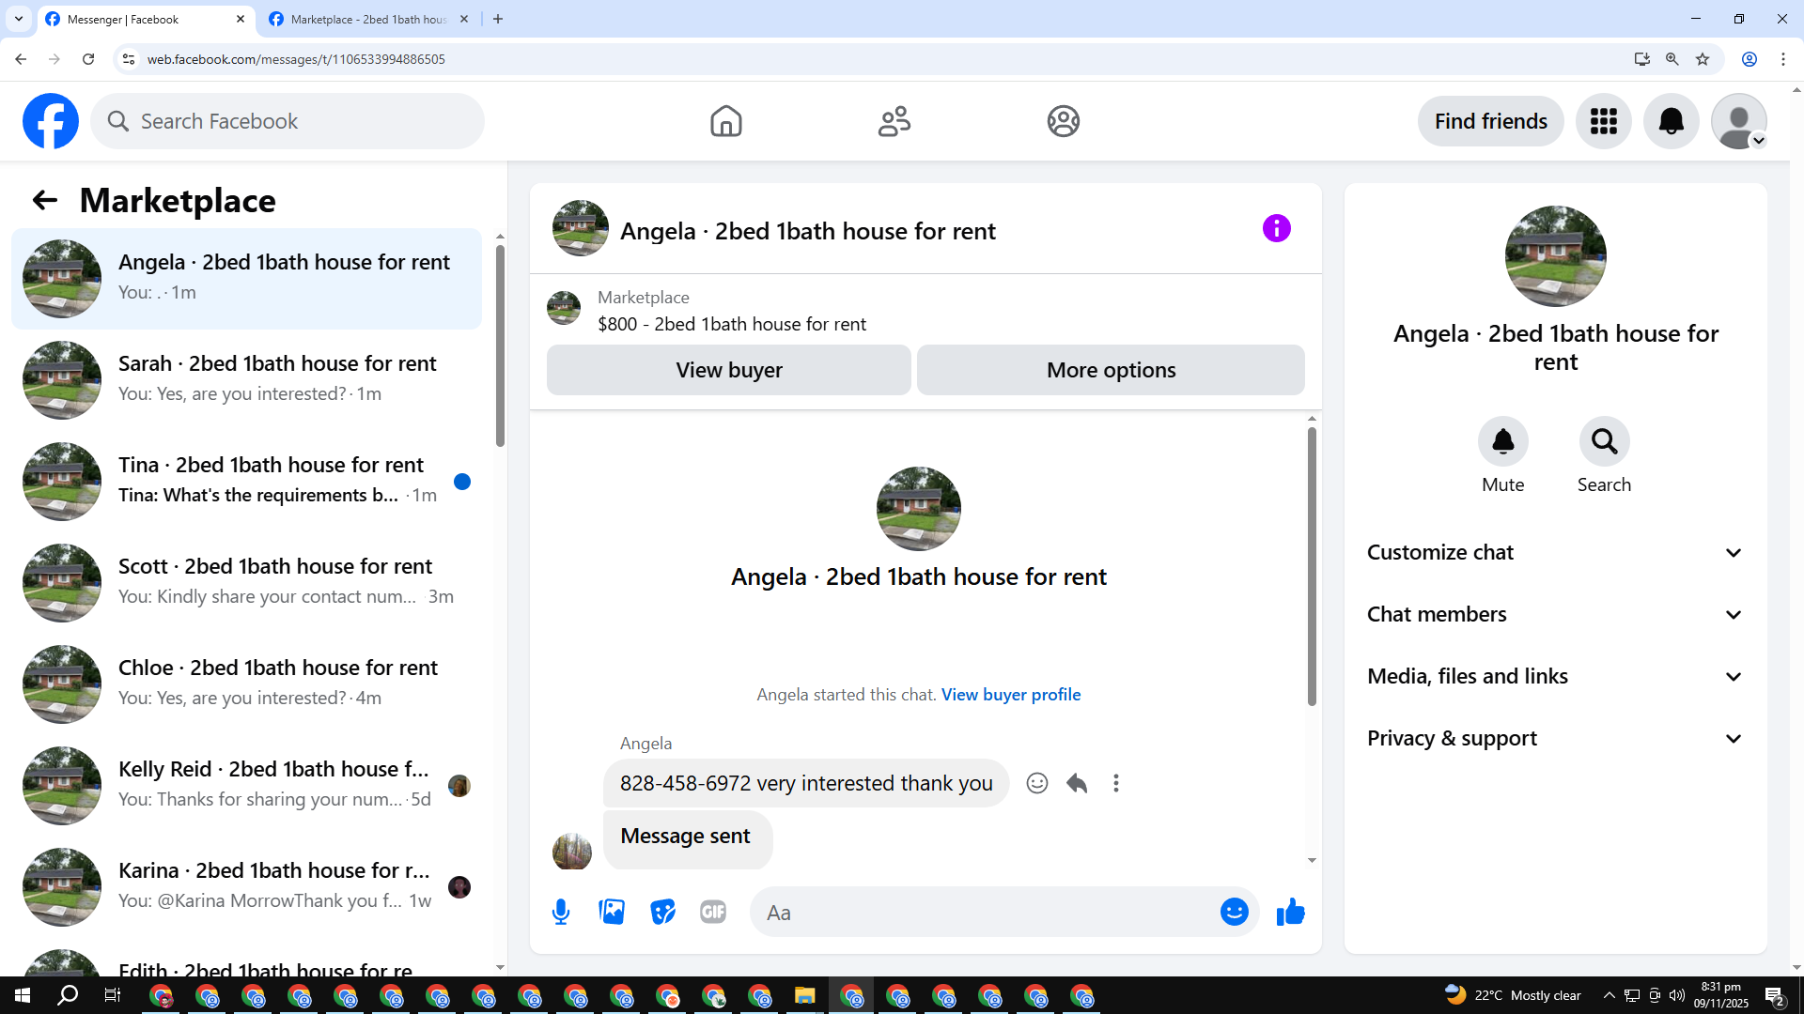Open File Explorer from the taskbar
The image size is (1804, 1014).
click(x=805, y=995)
